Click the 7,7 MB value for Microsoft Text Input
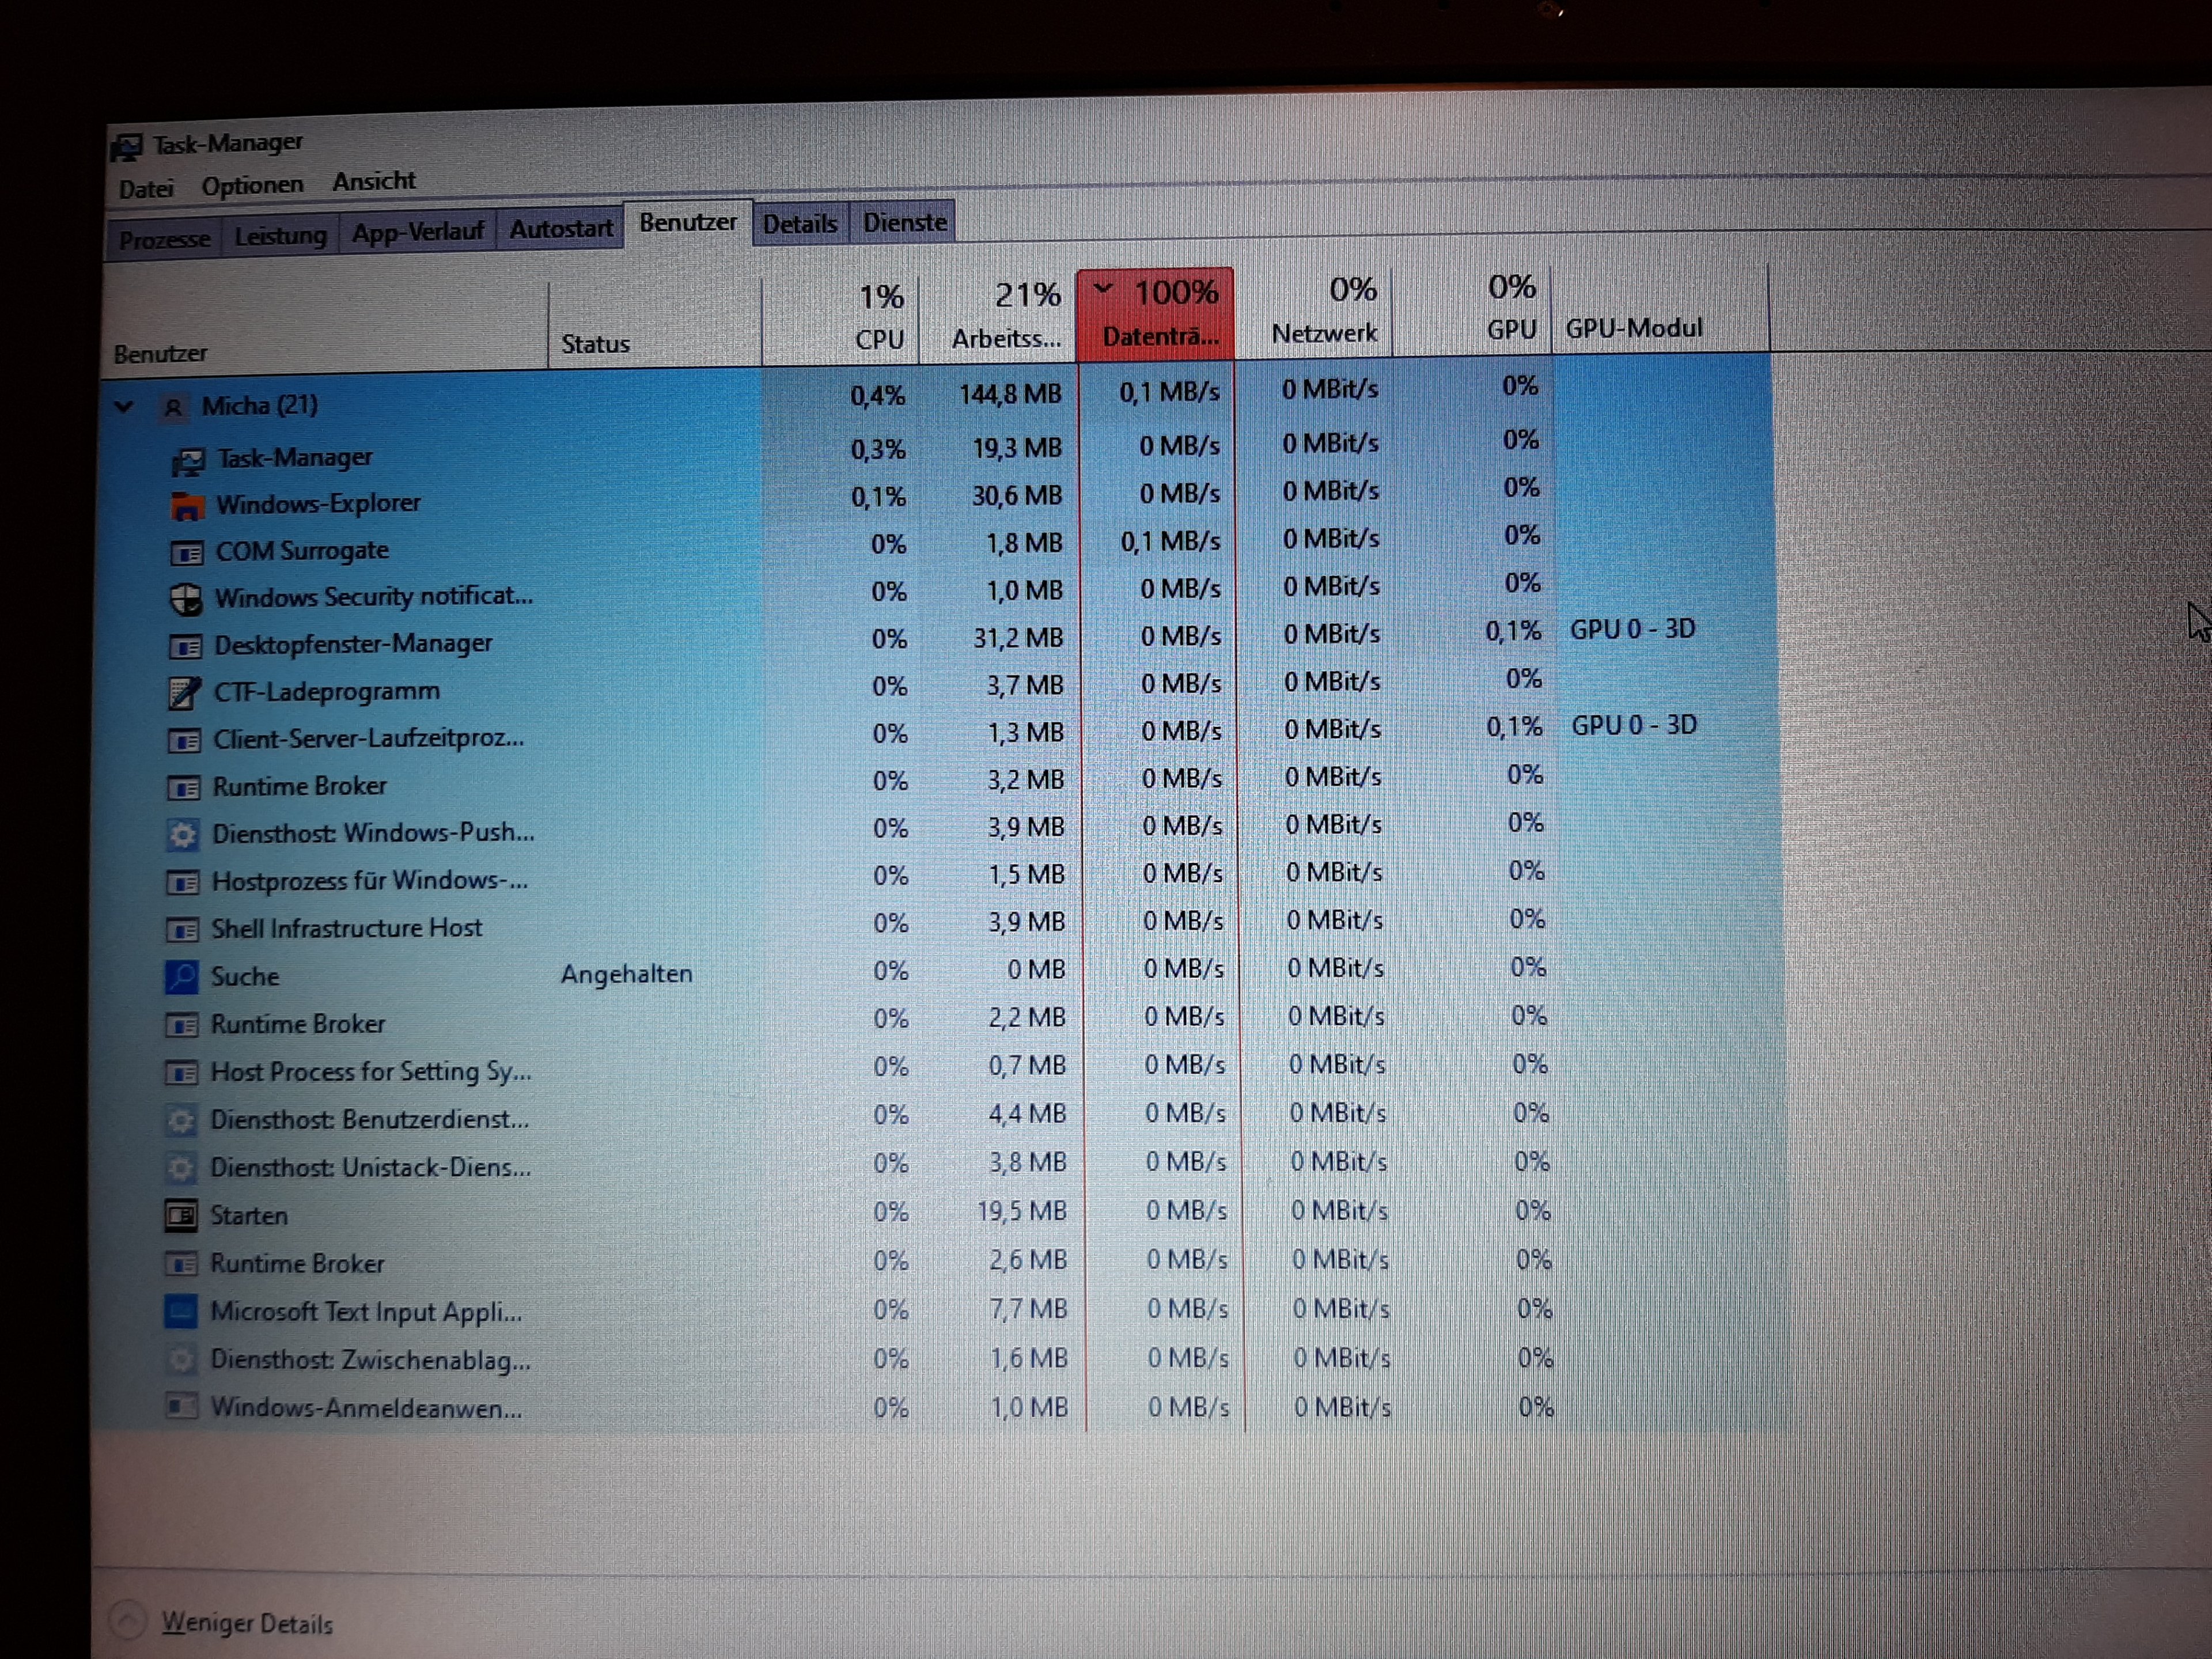This screenshot has width=2212, height=1659. 1029,1309
